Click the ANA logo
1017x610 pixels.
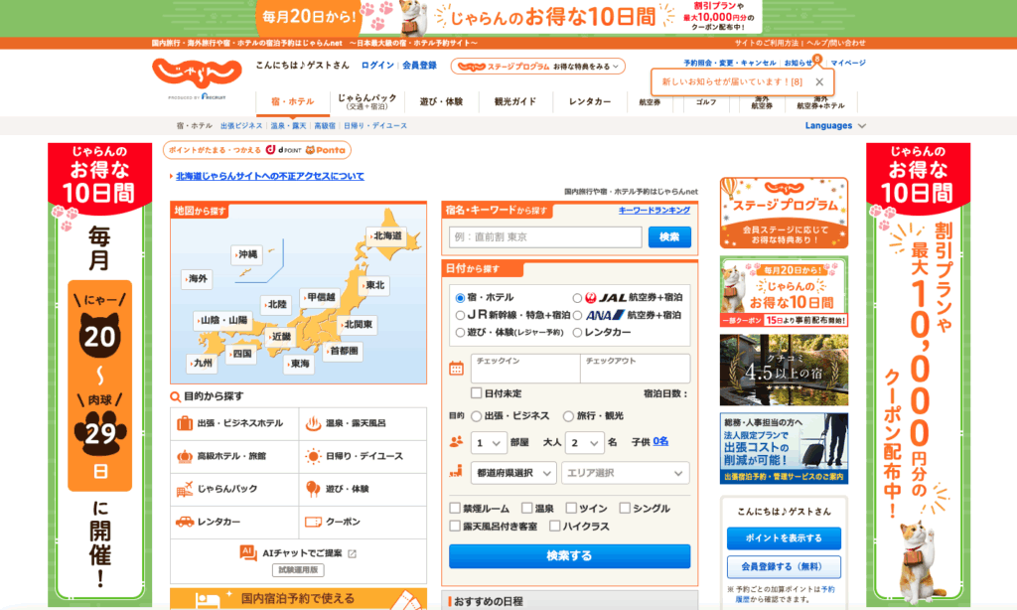tap(605, 315)
